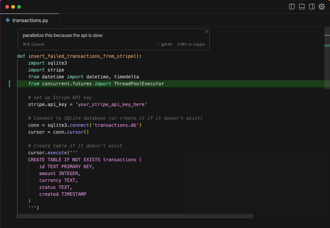Viewport: 330px width, 228px height.
Task: Click the ⇧⌘K to toggle hint
Action: pyautogui.click(x=191, y=44)
